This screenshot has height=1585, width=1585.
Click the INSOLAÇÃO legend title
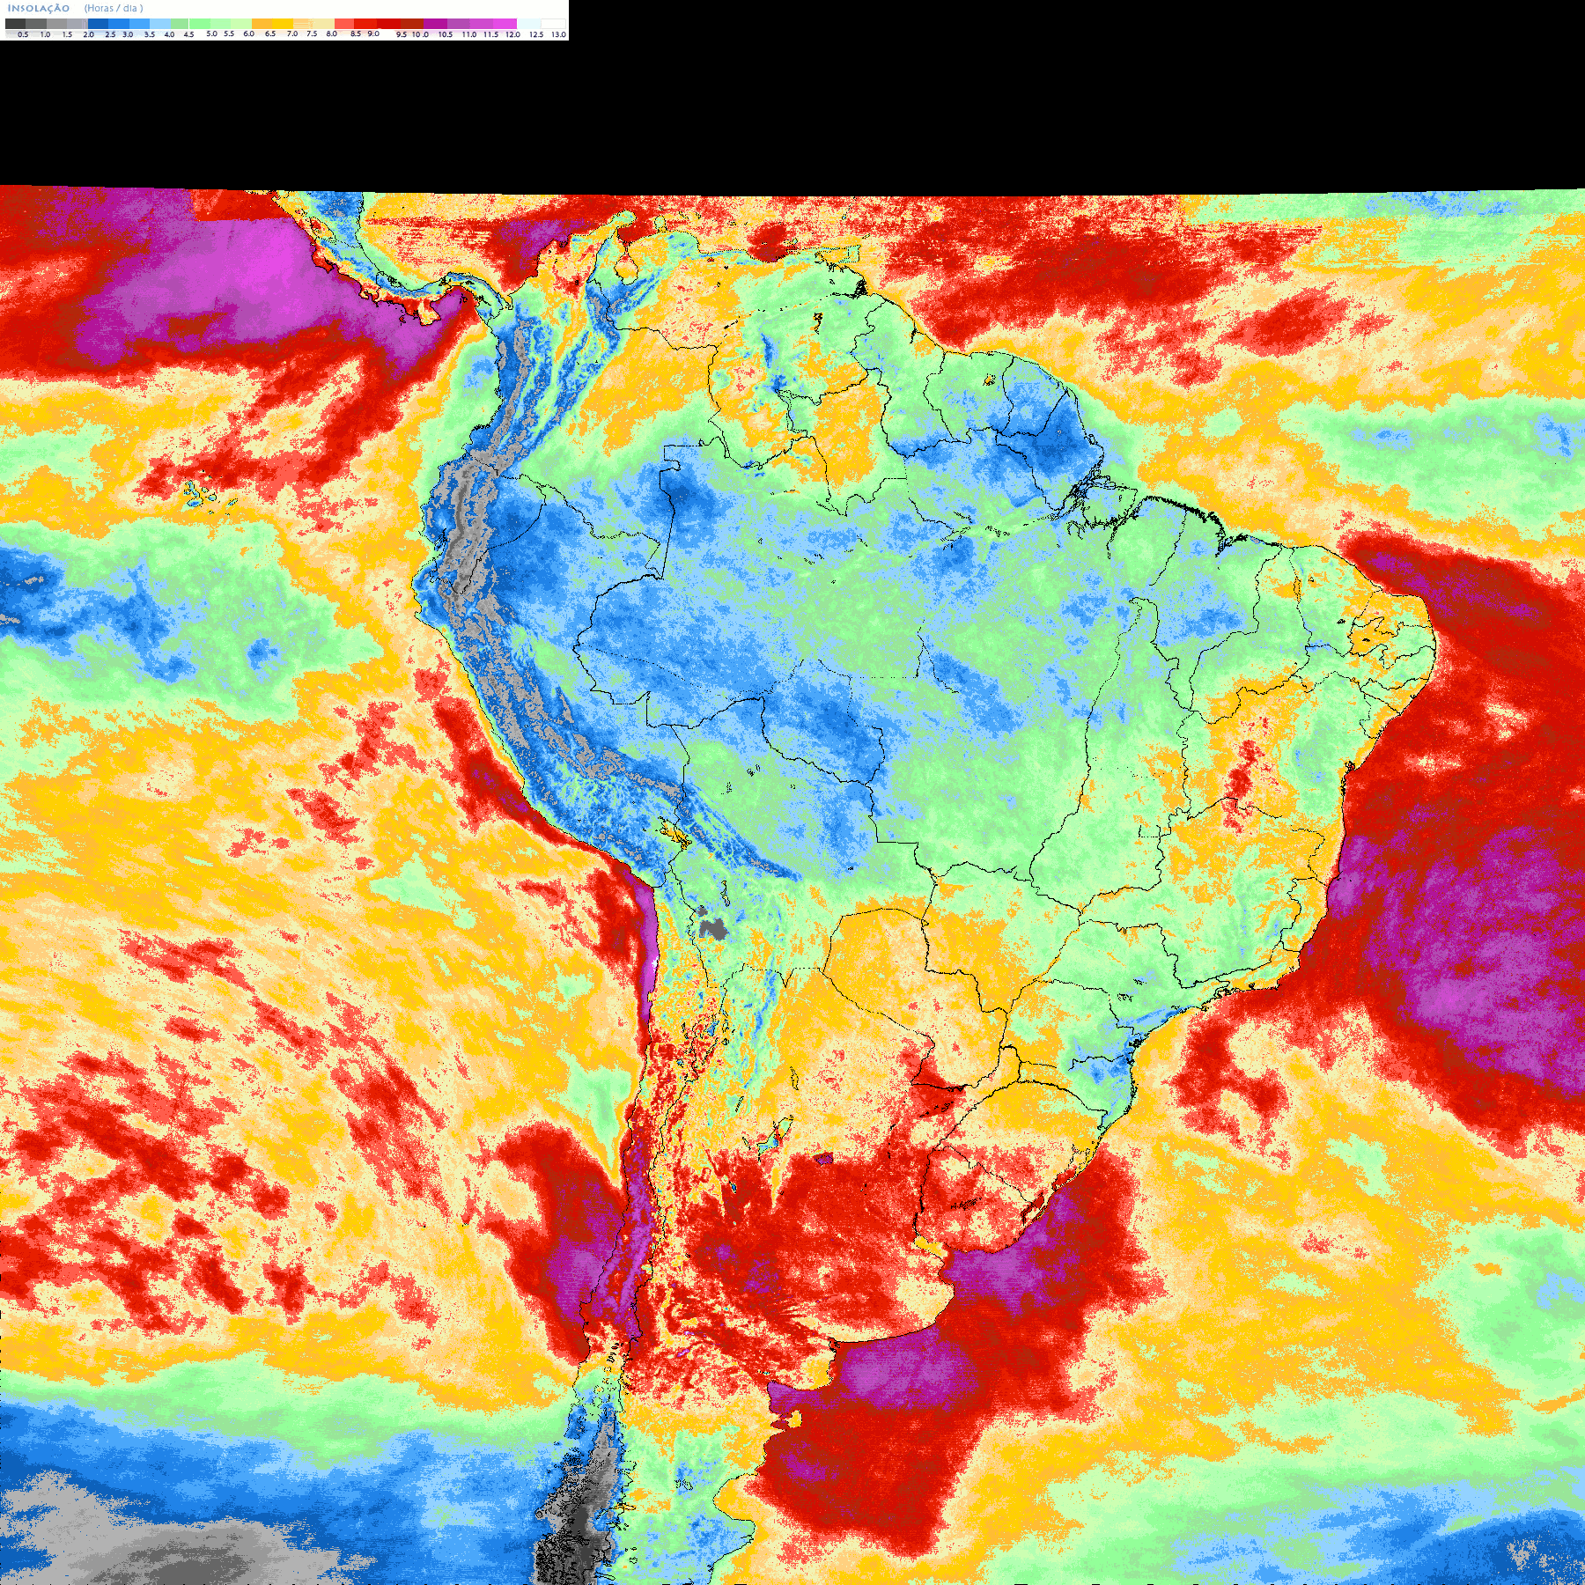(39, 8)
